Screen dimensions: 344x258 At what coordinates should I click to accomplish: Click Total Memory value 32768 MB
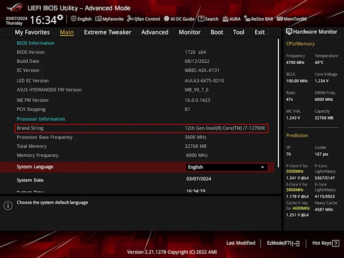click(x=195, y=146)
